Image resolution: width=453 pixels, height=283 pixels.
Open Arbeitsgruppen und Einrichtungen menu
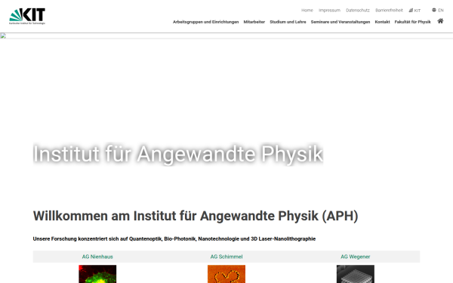coord(205,22)
